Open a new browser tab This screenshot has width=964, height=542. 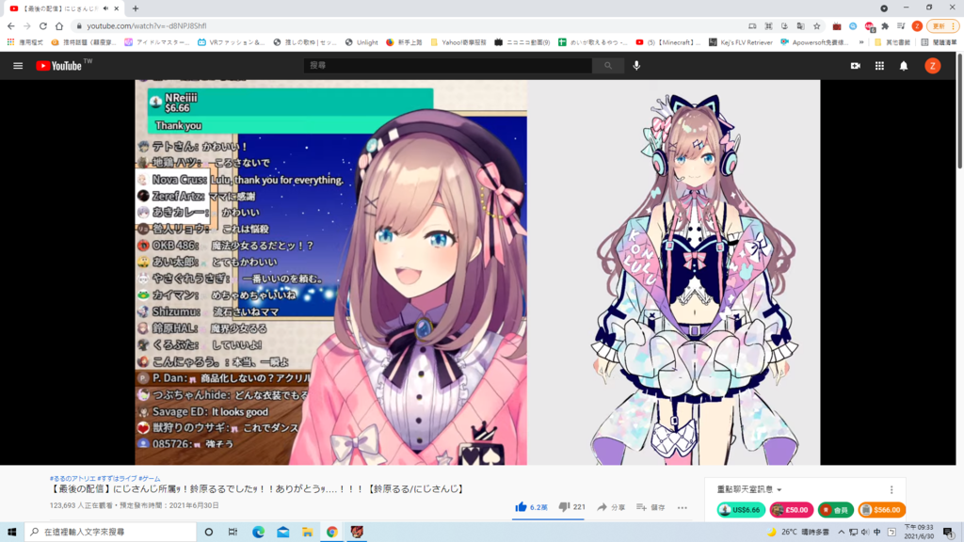point(136,8)
